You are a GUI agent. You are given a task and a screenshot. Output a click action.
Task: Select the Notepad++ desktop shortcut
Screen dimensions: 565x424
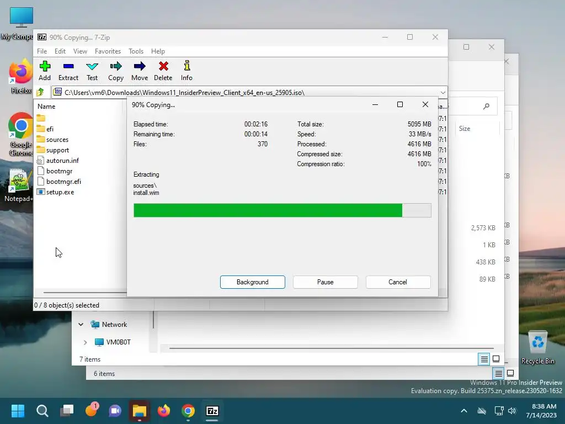[18, 185]
